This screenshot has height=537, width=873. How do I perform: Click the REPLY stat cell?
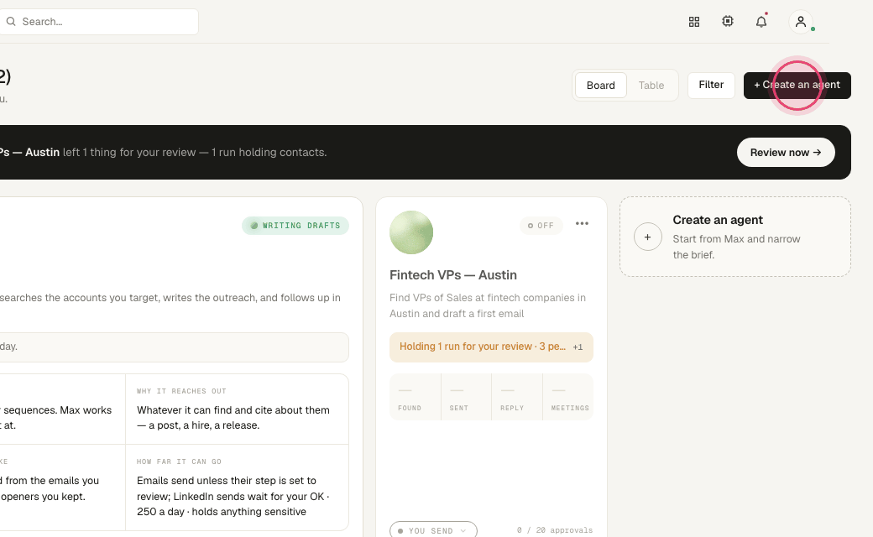tap(517, 397)
